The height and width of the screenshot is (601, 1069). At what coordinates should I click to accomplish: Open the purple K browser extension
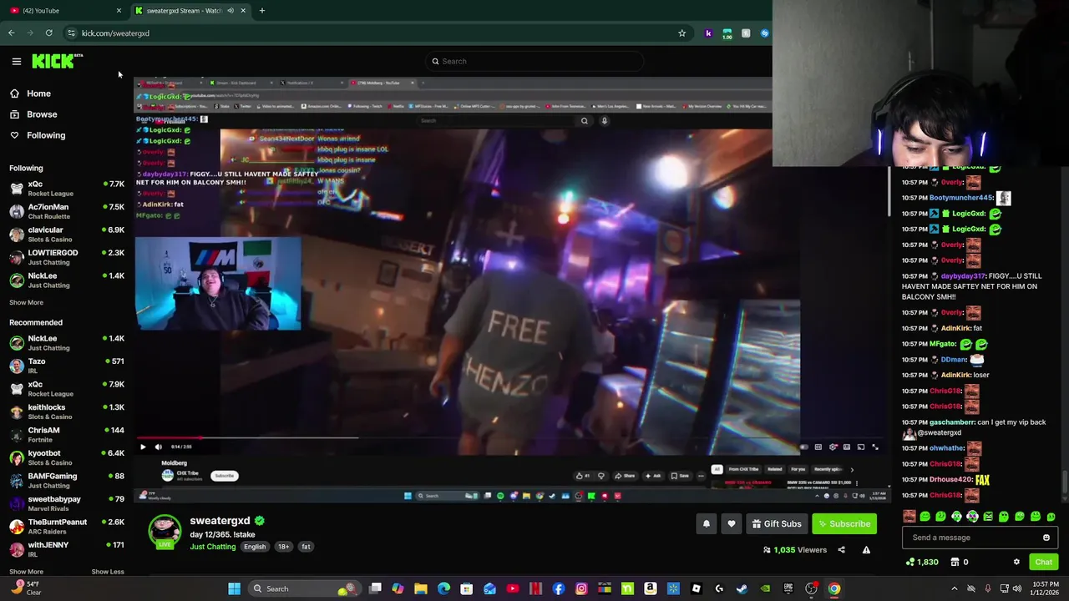click(x=709, y=33)
